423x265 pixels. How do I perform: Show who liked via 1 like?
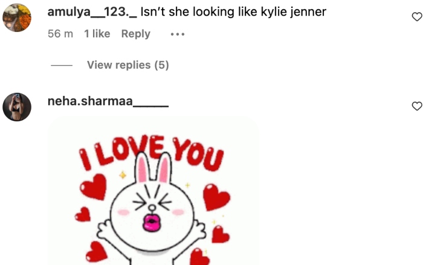click(97, 34)
